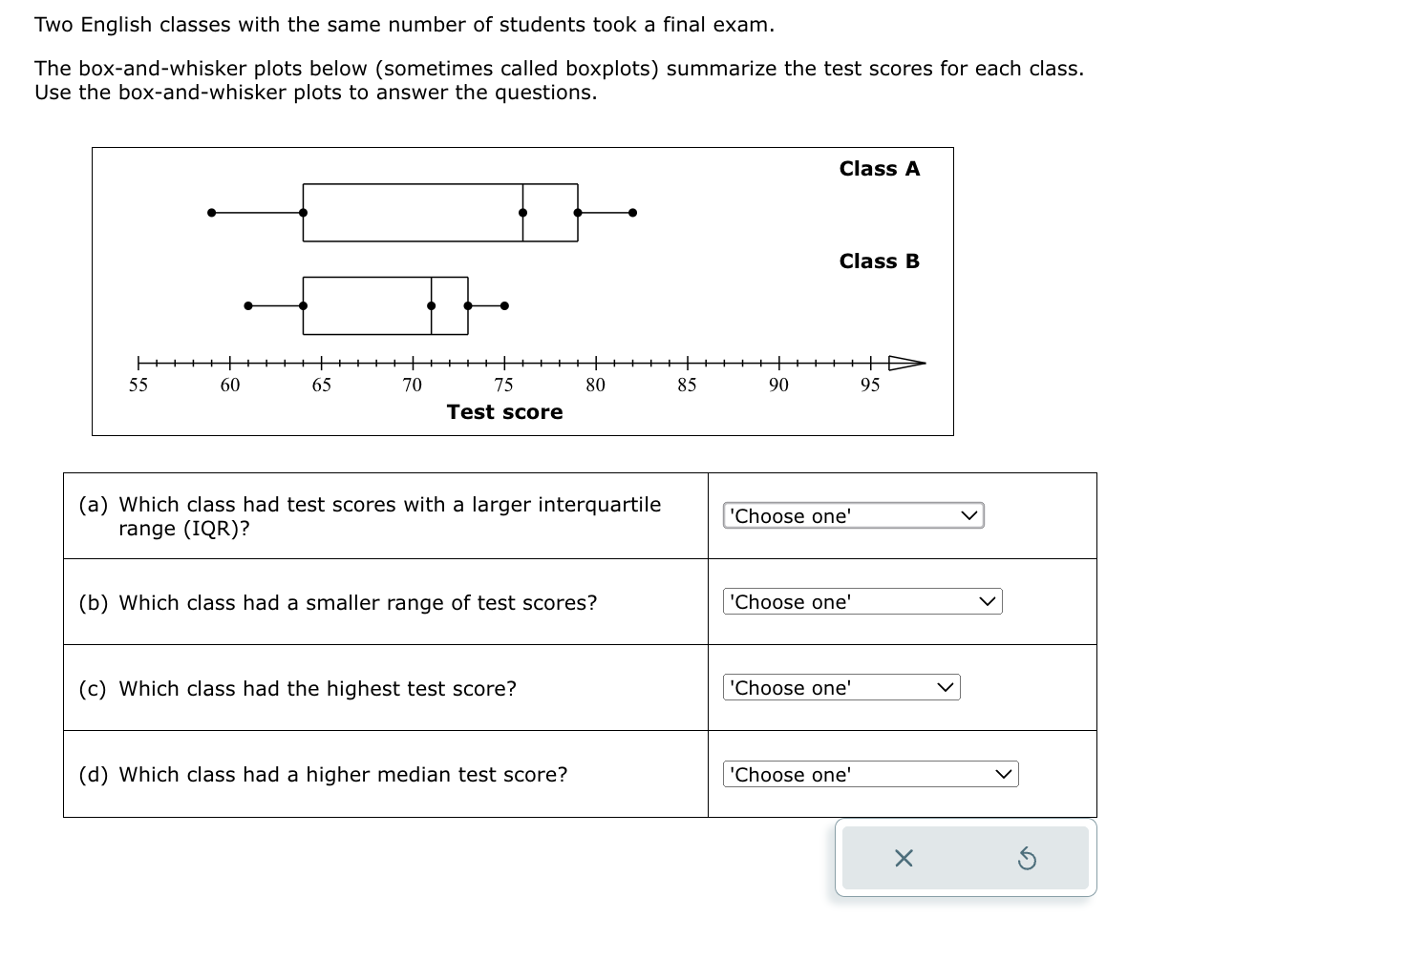The image size is (1404, 960).
Task: Click the chevron on question (b) dropdown
Action: pos(987,601)
